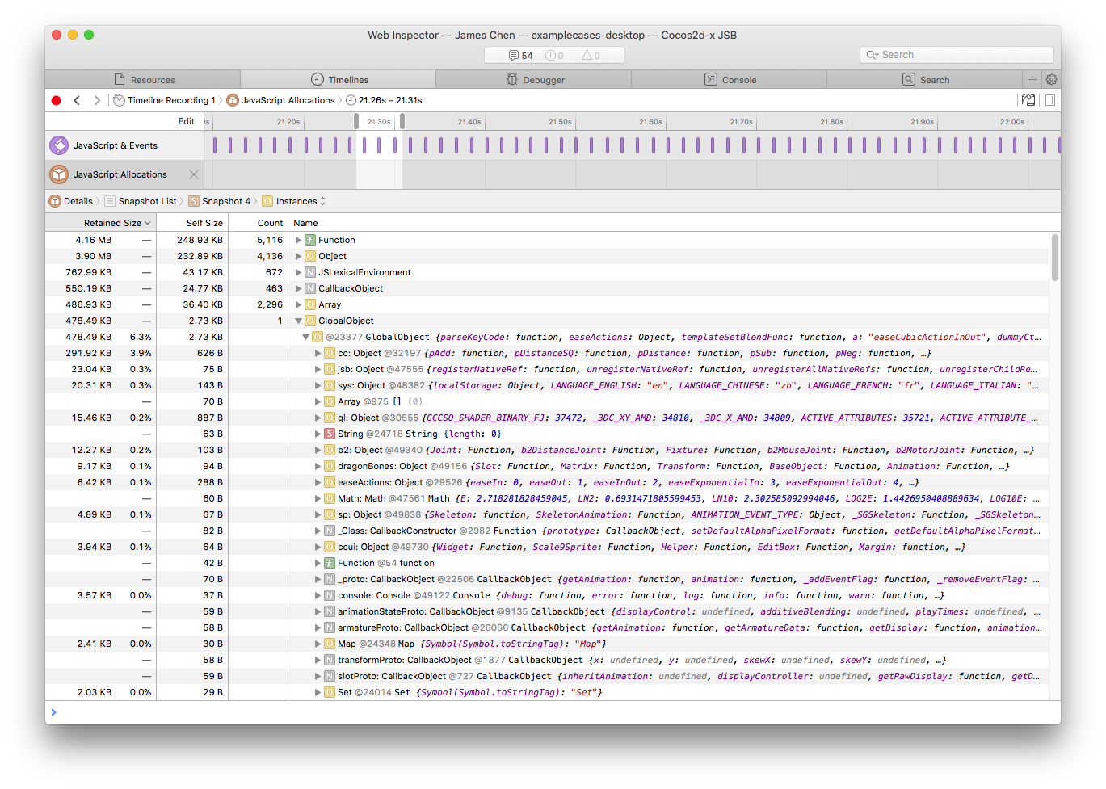Go to Snapshot List breadcrumb

147,201
